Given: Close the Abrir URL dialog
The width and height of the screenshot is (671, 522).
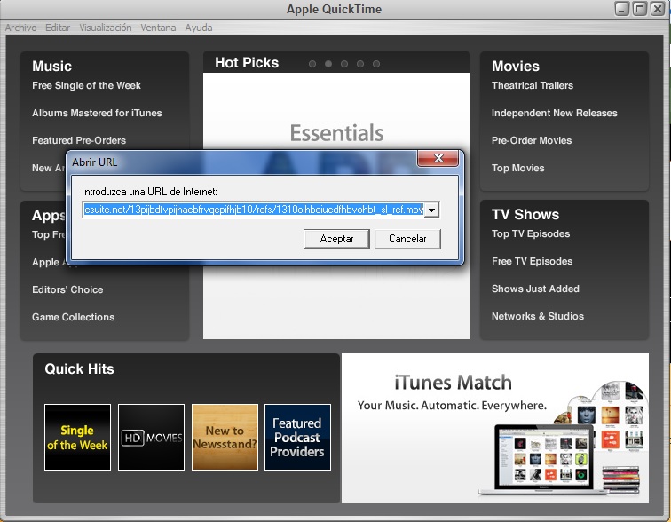Looking at the screenshot, I should point(438,158).
